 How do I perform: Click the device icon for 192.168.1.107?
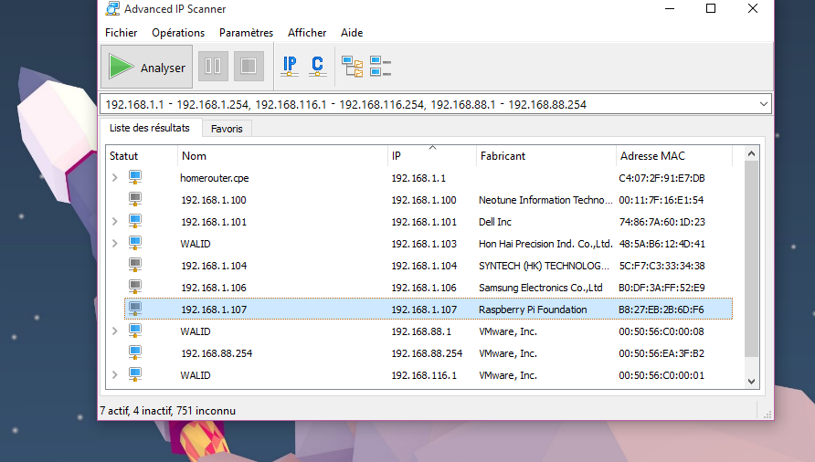[135, 309]
